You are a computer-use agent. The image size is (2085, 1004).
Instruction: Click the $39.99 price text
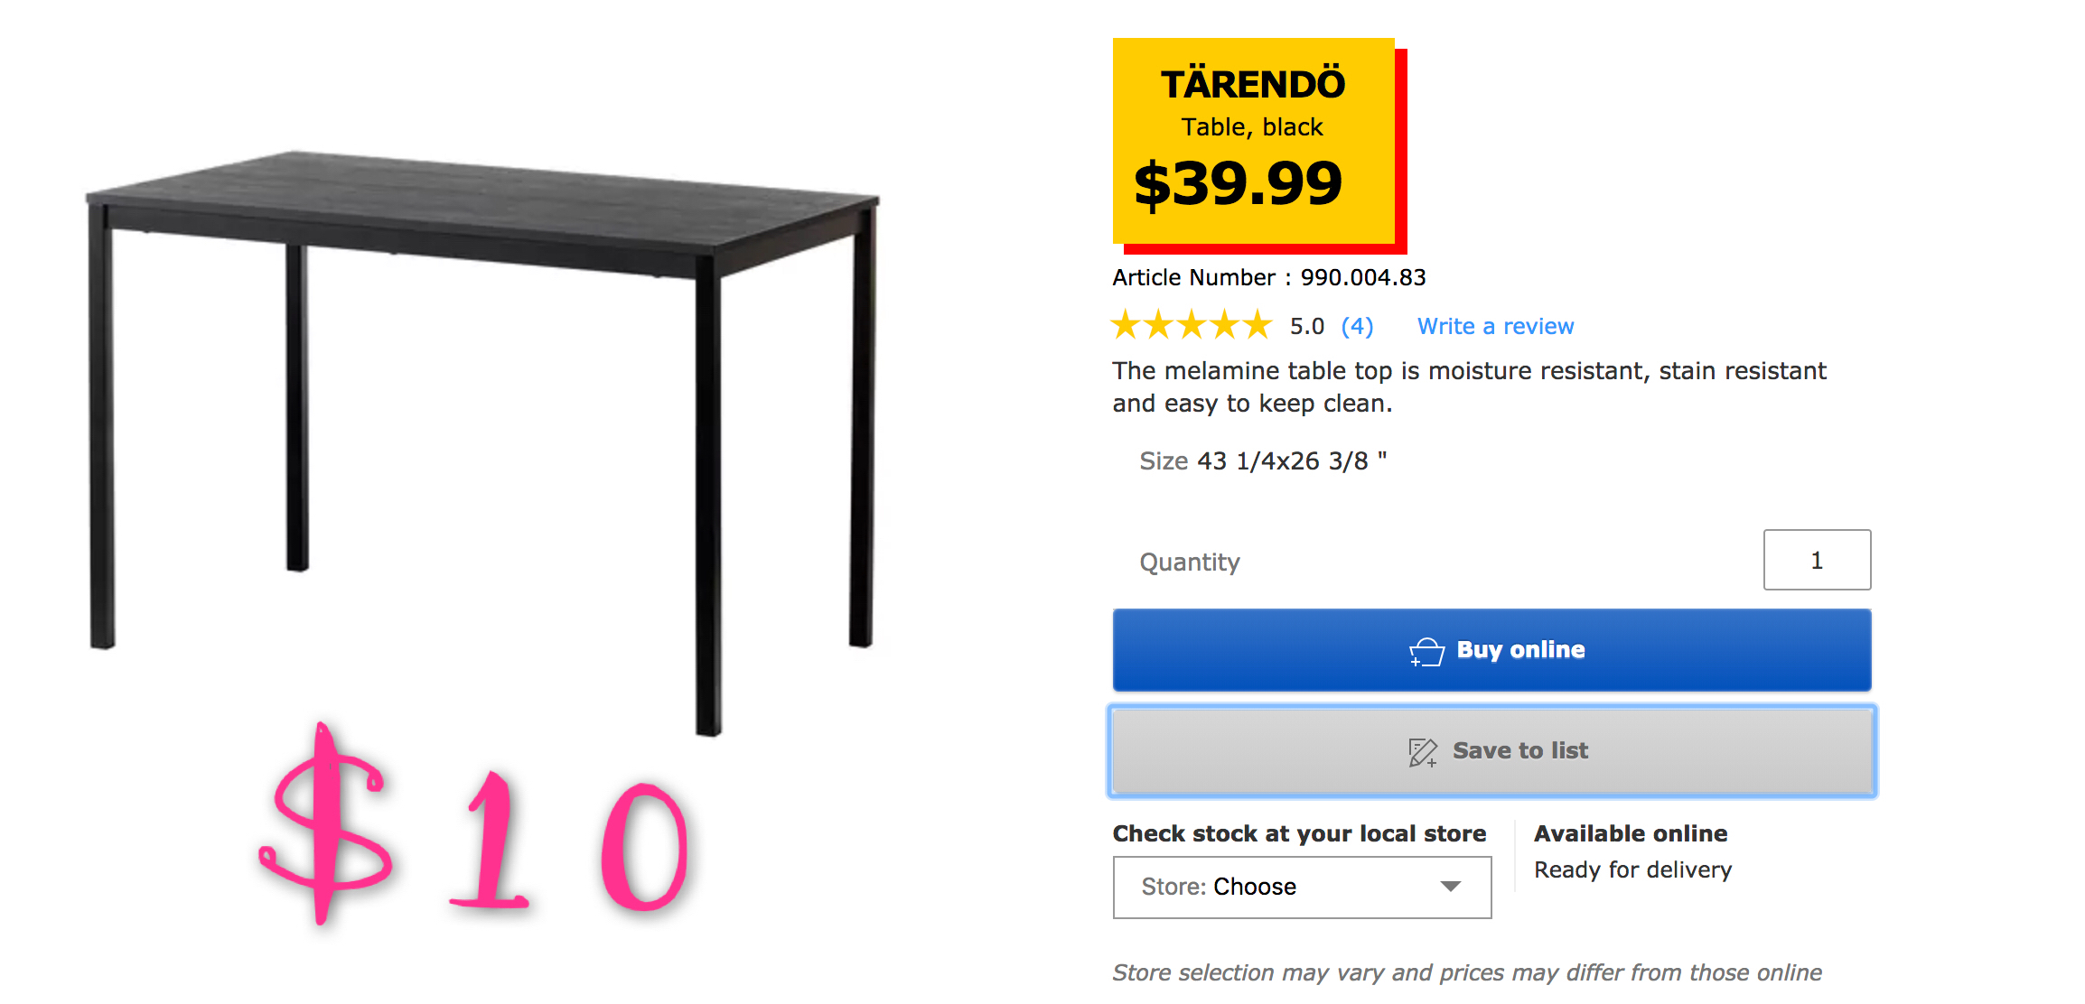[x=1238, y=183]
